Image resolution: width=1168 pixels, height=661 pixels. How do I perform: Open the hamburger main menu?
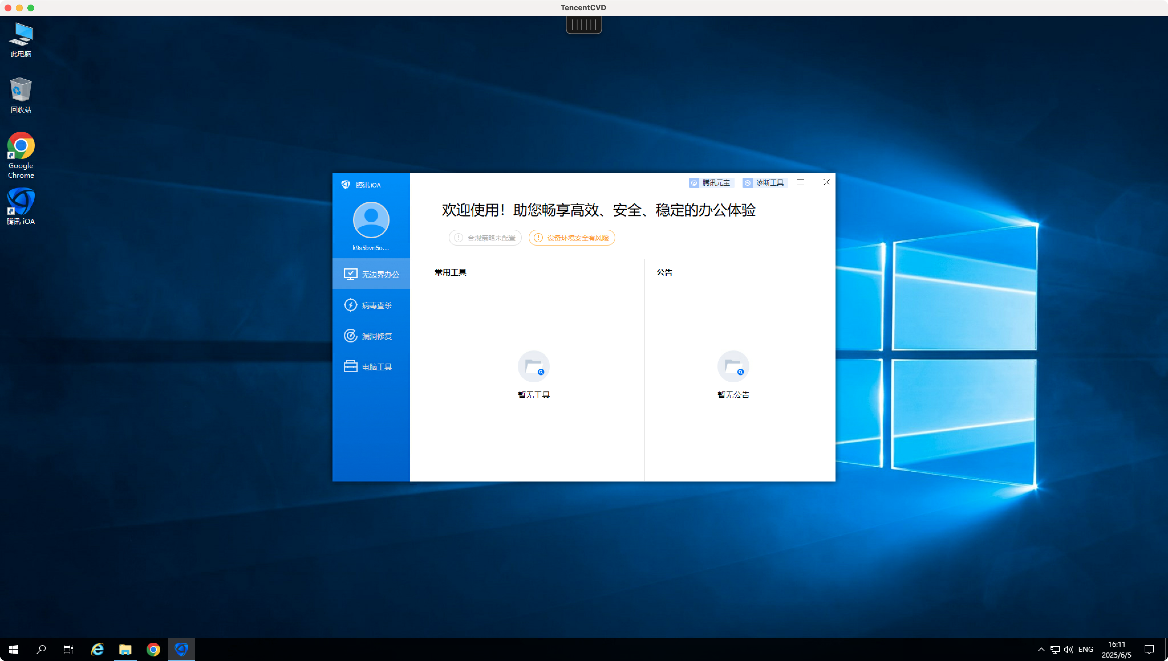pyautogui.click(x=800, y=182)
